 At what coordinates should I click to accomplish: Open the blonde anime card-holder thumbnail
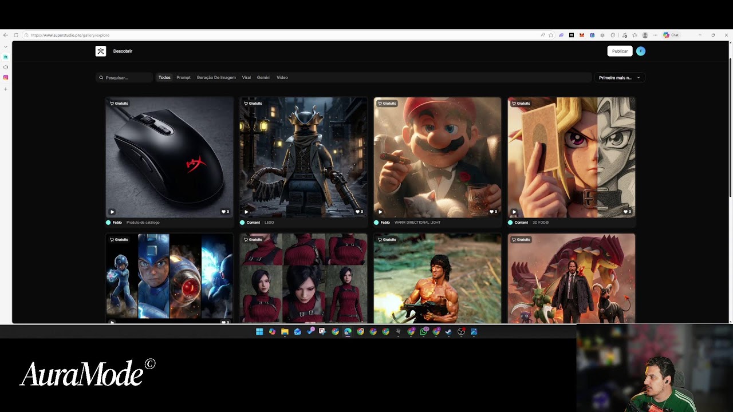tap(572, 157)
